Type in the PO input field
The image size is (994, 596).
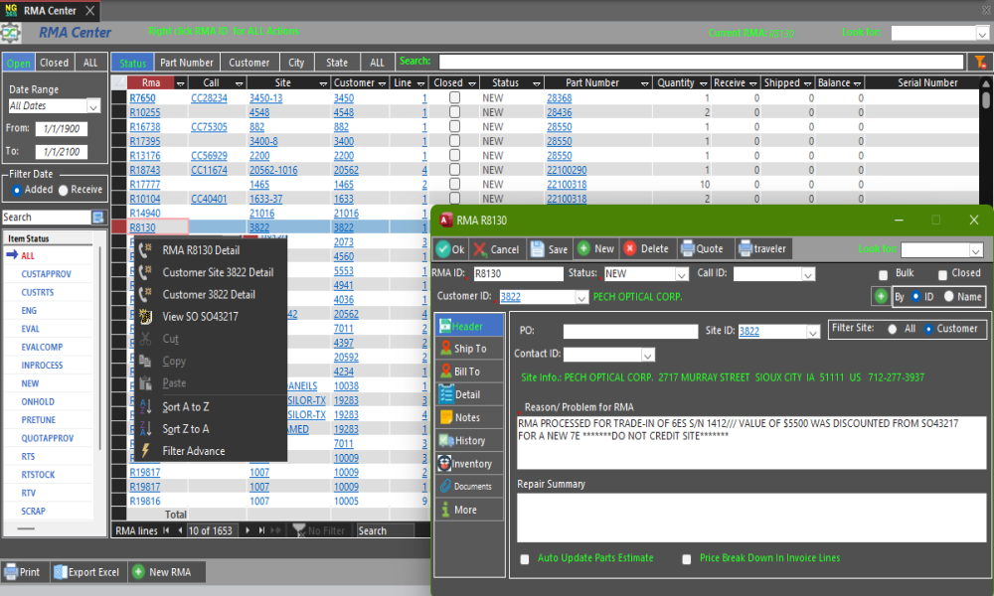click(x=630, y=332)
